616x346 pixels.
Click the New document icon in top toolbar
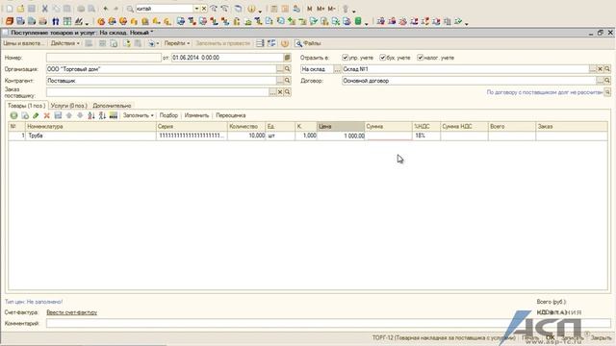(10, 9)
